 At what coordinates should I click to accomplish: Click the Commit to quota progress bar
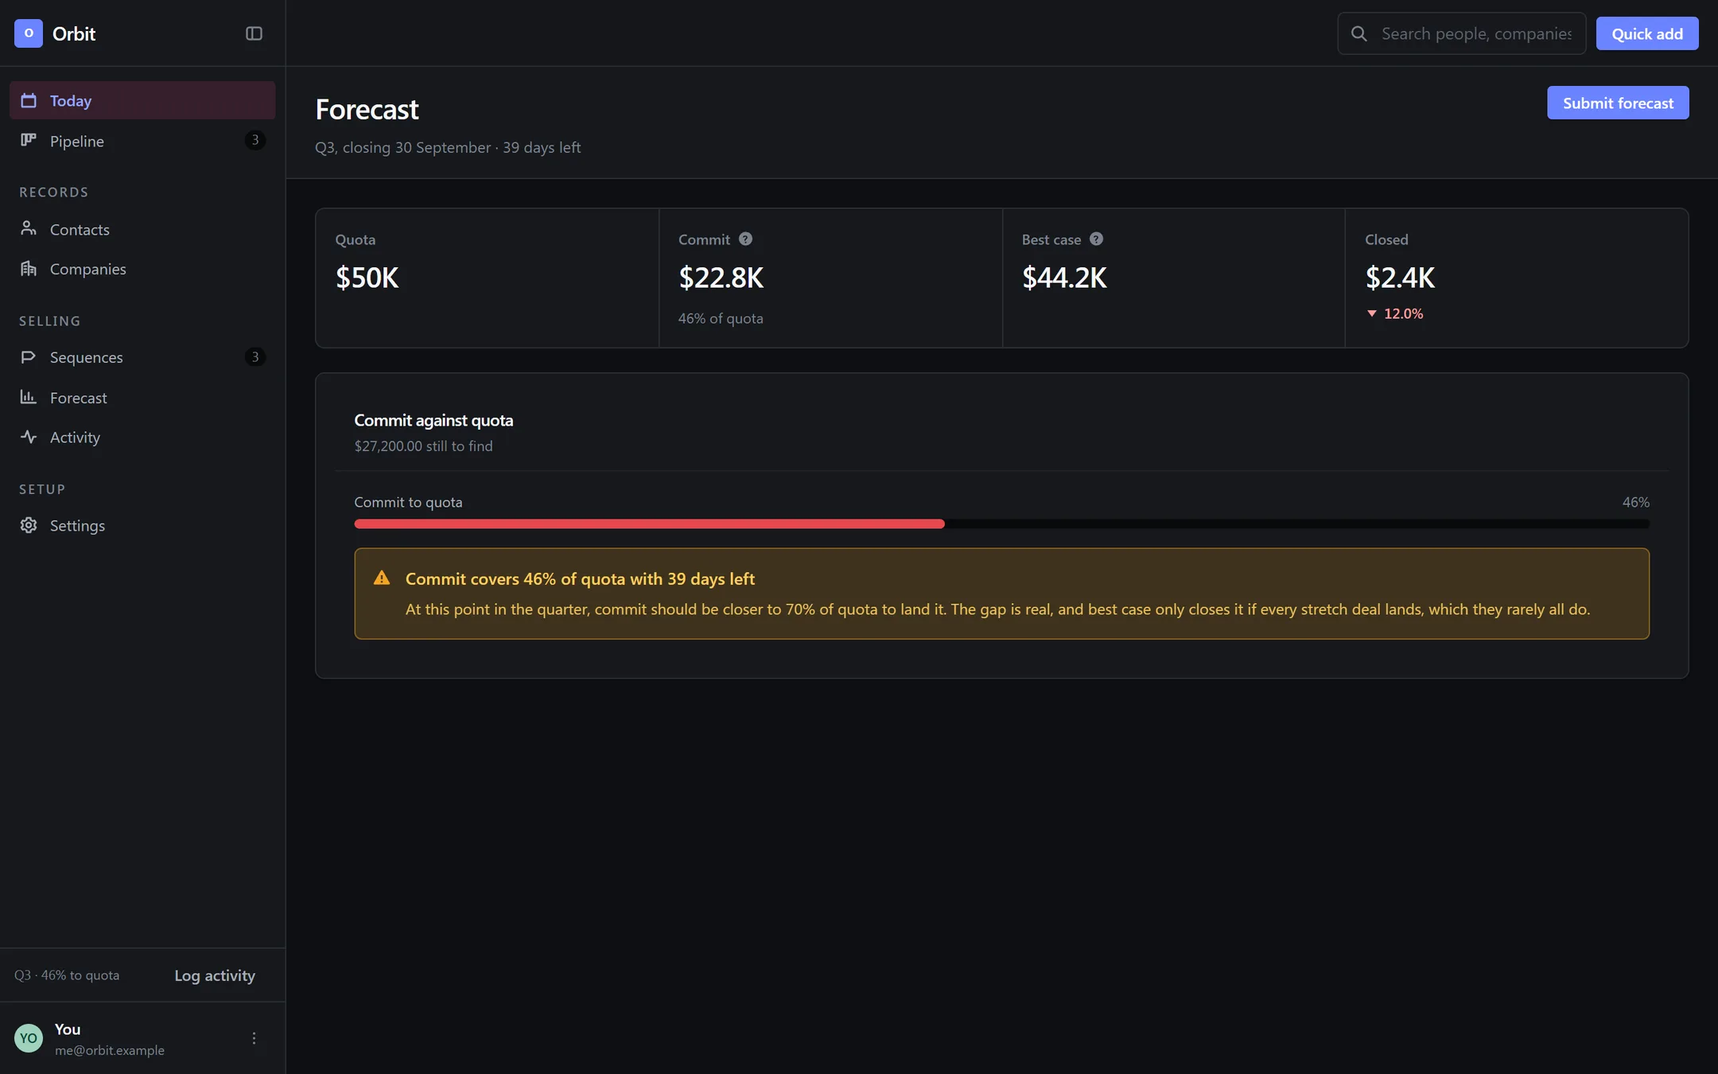click(x=1001, y=523)
